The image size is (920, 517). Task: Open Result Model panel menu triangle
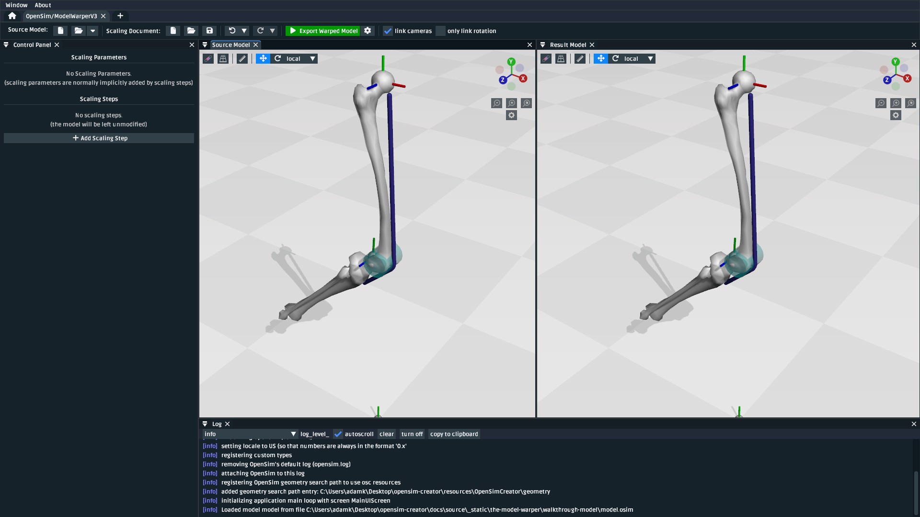(543, 45)
